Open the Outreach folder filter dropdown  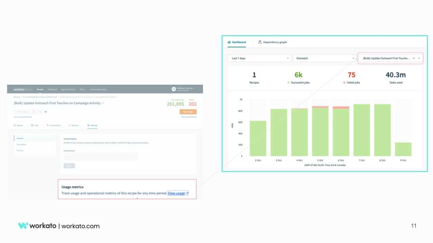click(325, 58)
